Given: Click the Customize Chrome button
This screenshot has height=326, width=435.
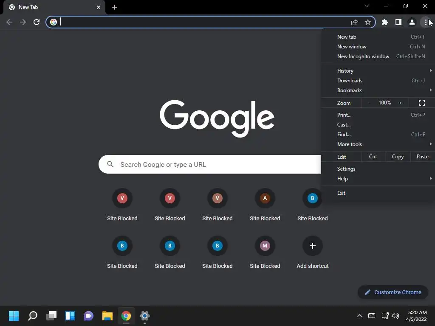Looking at the screenshot, I should [x=393, y=292].
